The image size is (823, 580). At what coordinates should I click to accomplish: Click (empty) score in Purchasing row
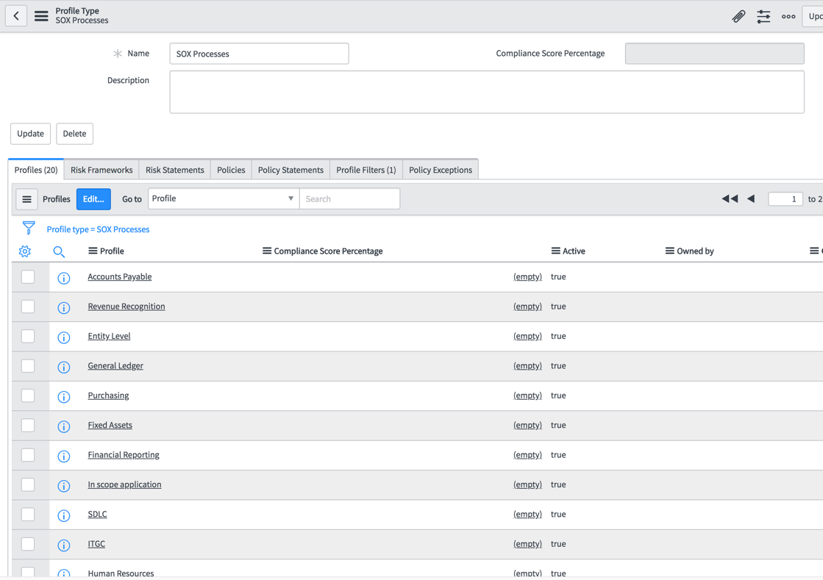527,395
